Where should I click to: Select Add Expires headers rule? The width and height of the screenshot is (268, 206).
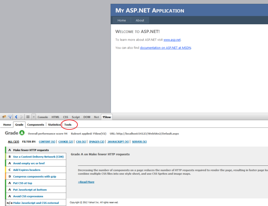click(36, 170)
